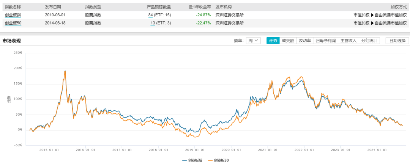Open the 频率 周 dropdown

(x=253, y=41)
